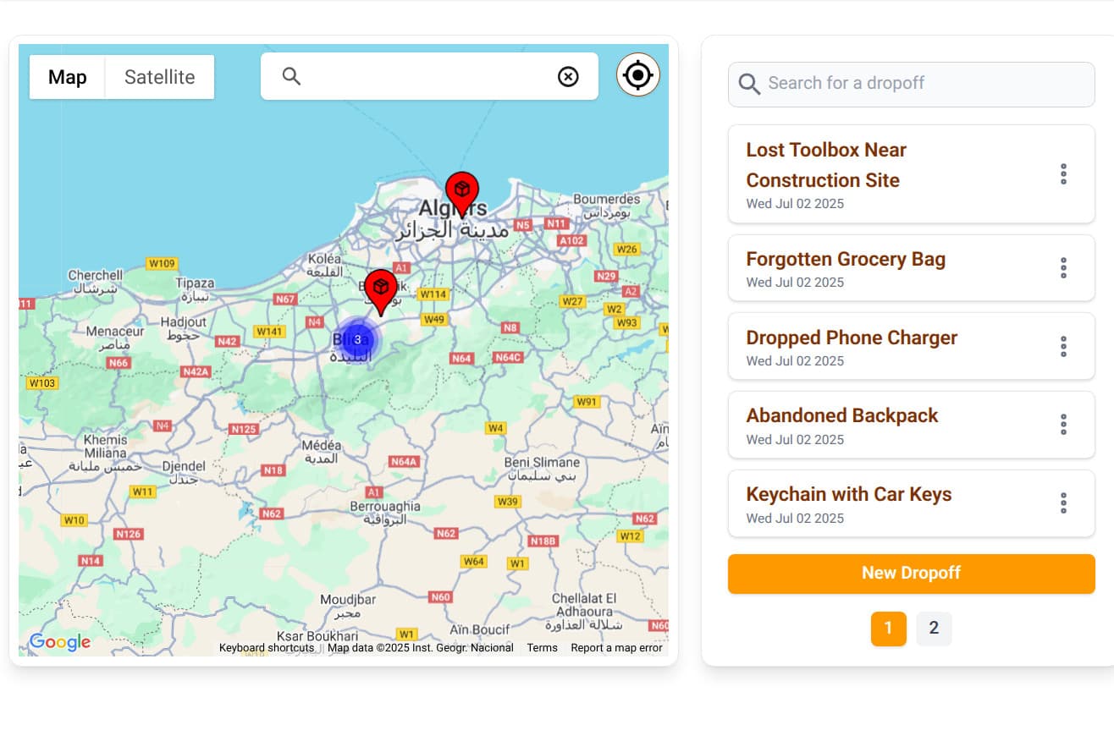Screen dimensions: 1114x736
Task: Click the Google logo on the map
Action: 60,643
